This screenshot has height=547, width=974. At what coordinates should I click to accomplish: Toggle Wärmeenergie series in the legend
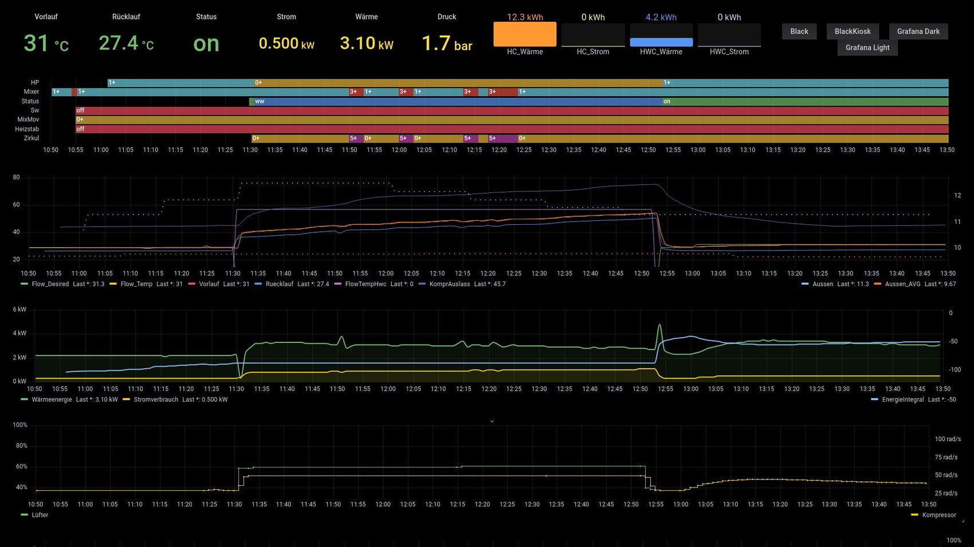click(52, 399)
